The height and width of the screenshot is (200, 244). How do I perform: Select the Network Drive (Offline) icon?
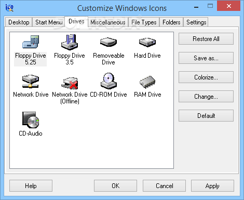pyautogui.click(x=70, y=83)
